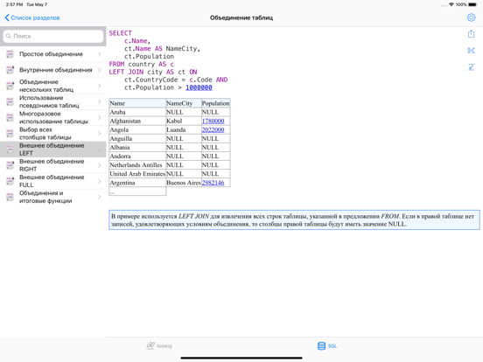Tap chevron next to Внешнее объединение RIGHT
This screenshot has height=362, width=483.
point(100,165)
